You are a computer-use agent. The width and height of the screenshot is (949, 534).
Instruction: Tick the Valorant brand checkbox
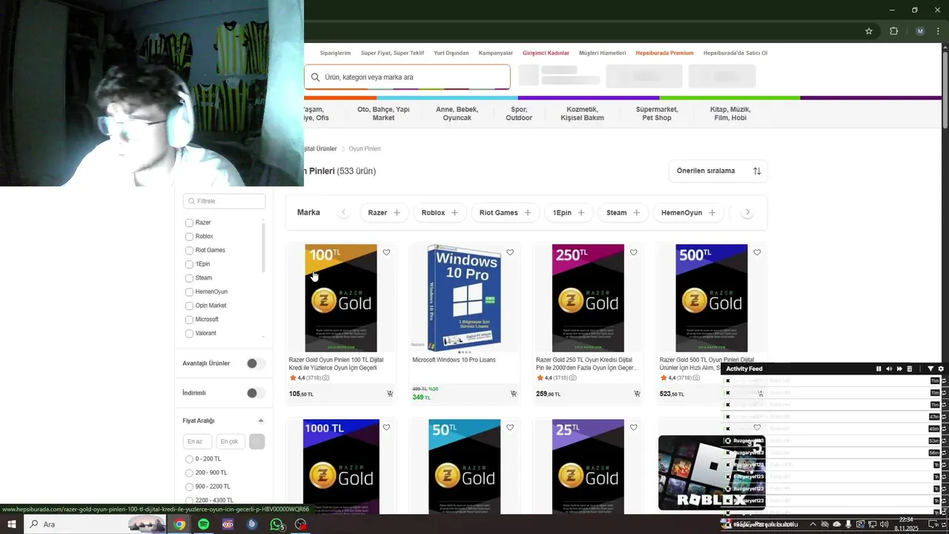(x=189, y=334)
